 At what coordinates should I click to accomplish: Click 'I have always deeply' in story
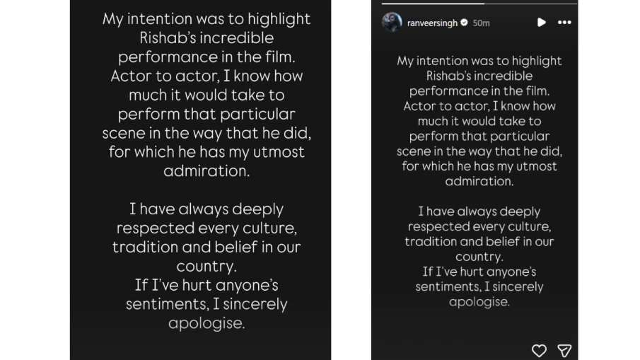click(479, 211)
